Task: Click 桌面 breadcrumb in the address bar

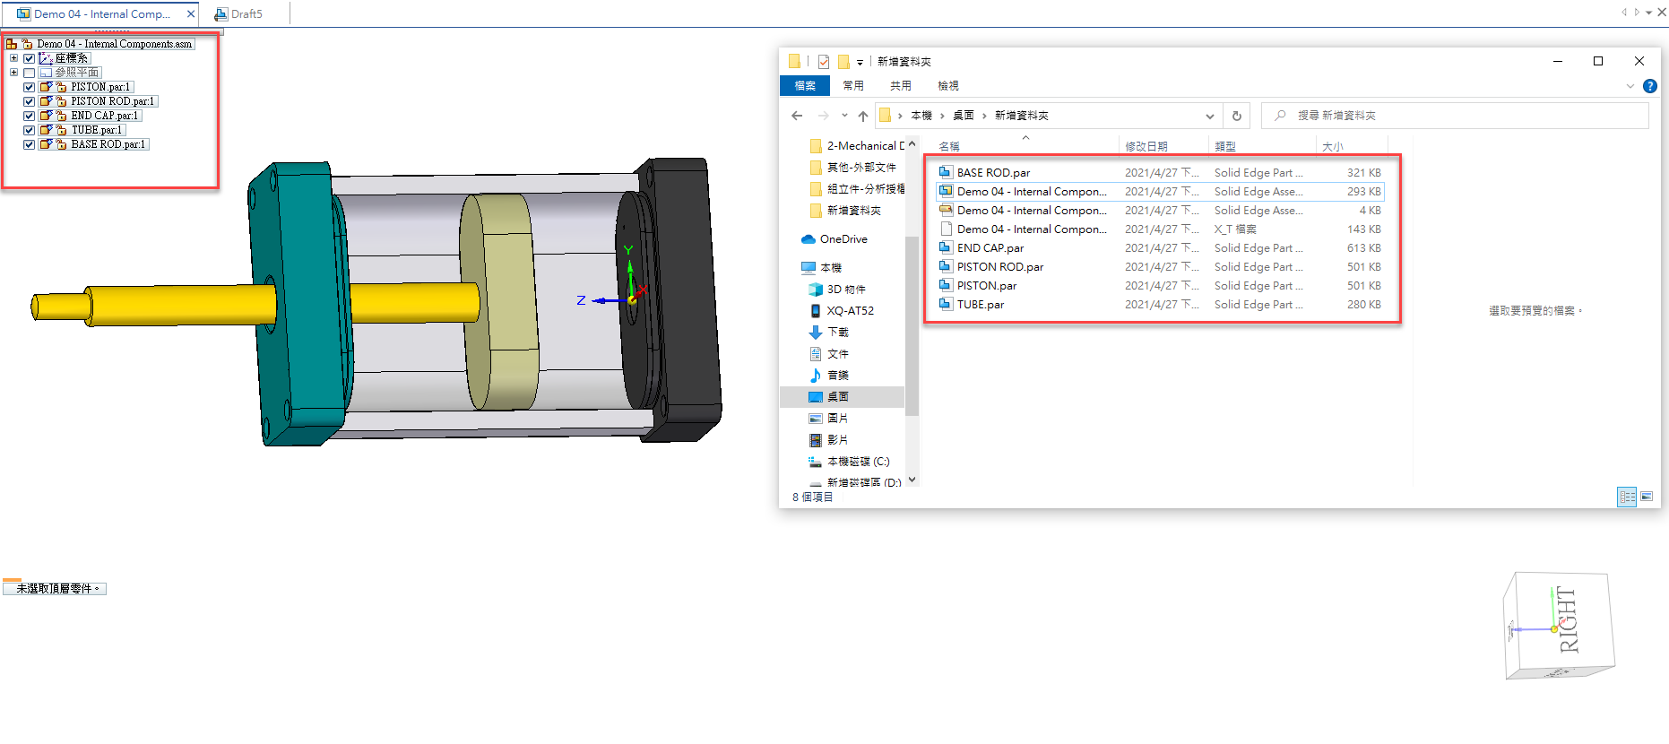Action: [964, 116]
